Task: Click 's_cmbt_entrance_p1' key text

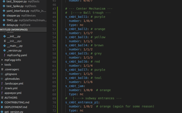Action: click(82, 103)
